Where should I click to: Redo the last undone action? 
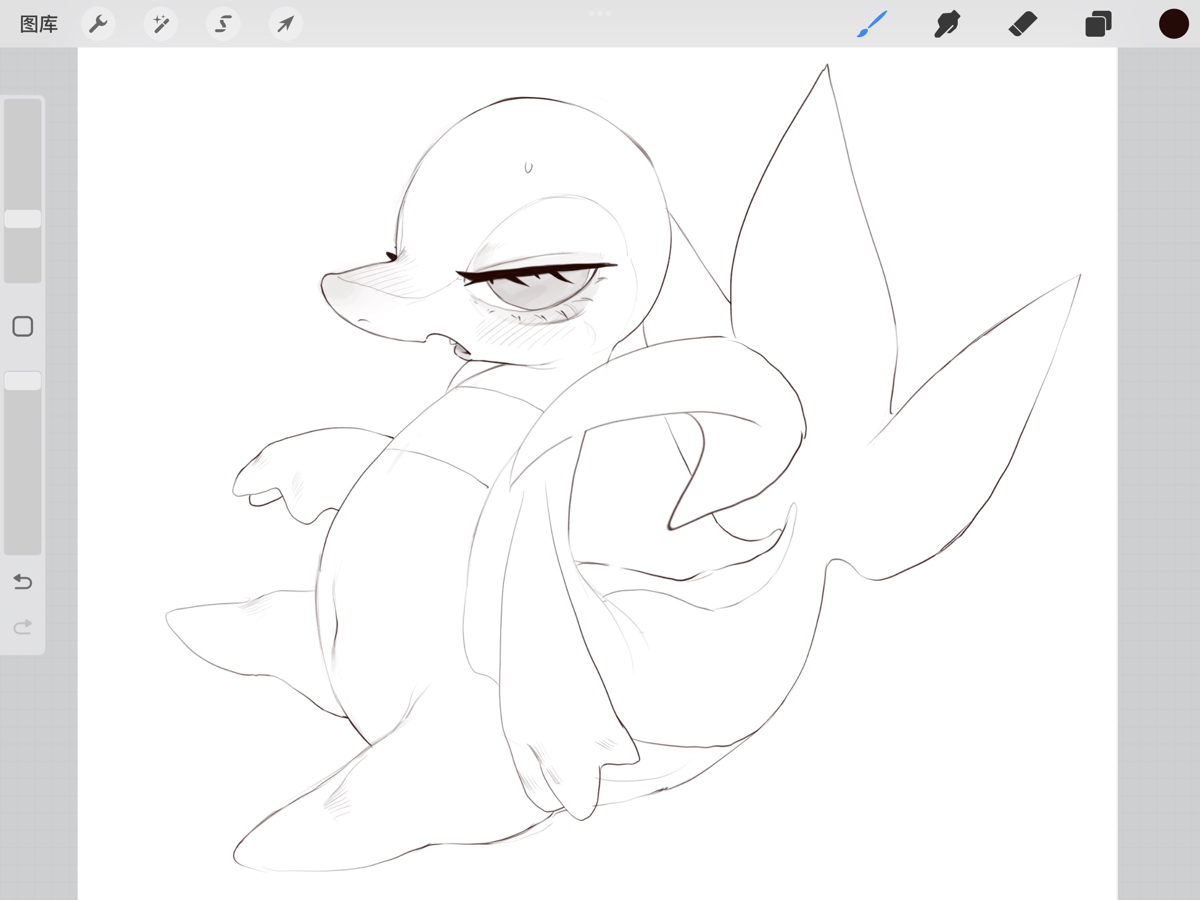(x=23, y=627)
